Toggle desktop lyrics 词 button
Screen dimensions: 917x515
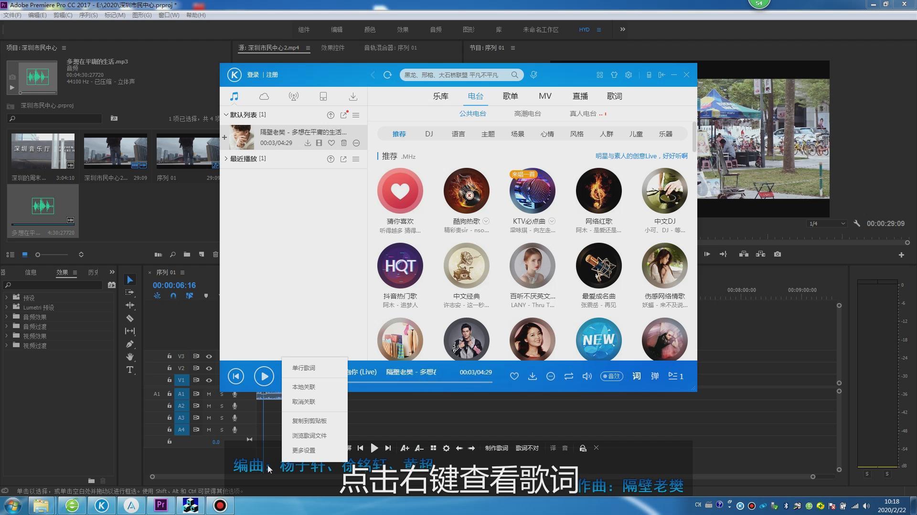click(637, 376)
